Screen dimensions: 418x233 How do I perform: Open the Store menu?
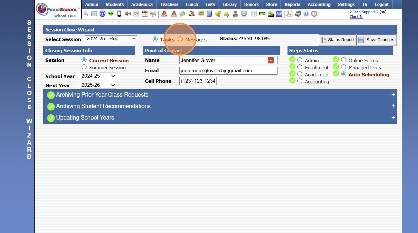click(x=272, y=4)
